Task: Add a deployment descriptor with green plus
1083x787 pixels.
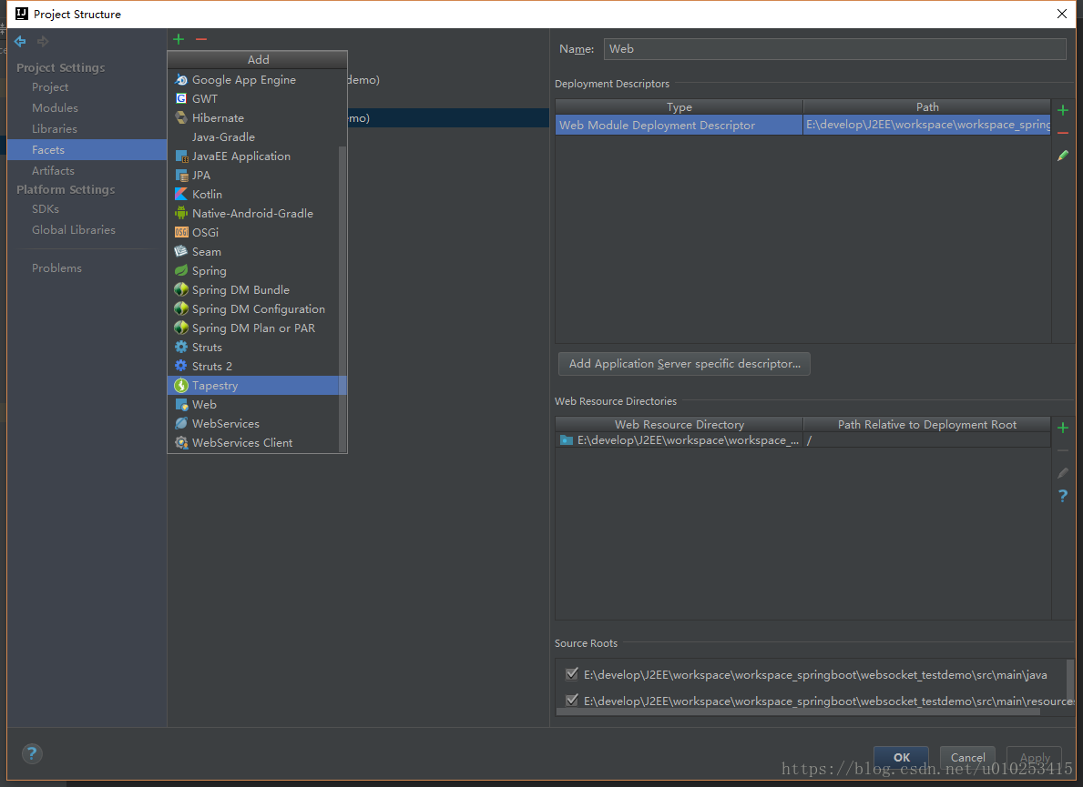Action: [x=1063, y=110]
